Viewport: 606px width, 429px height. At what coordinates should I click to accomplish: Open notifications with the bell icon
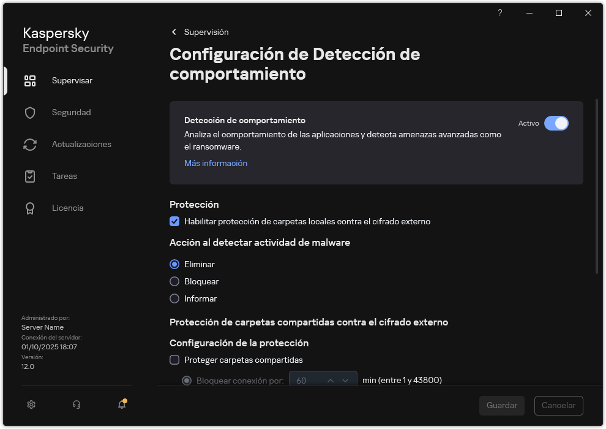pos(121,404)
